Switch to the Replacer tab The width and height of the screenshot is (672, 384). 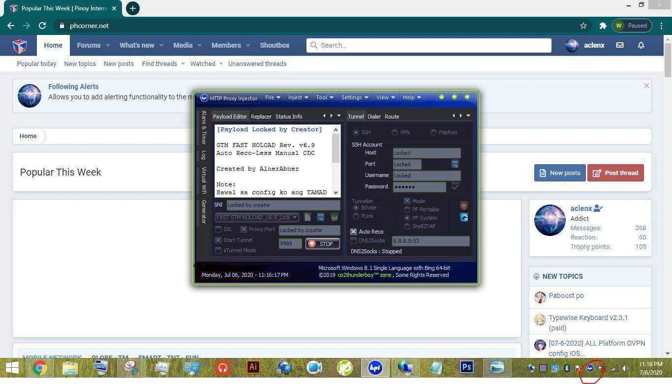coord(261,117)
